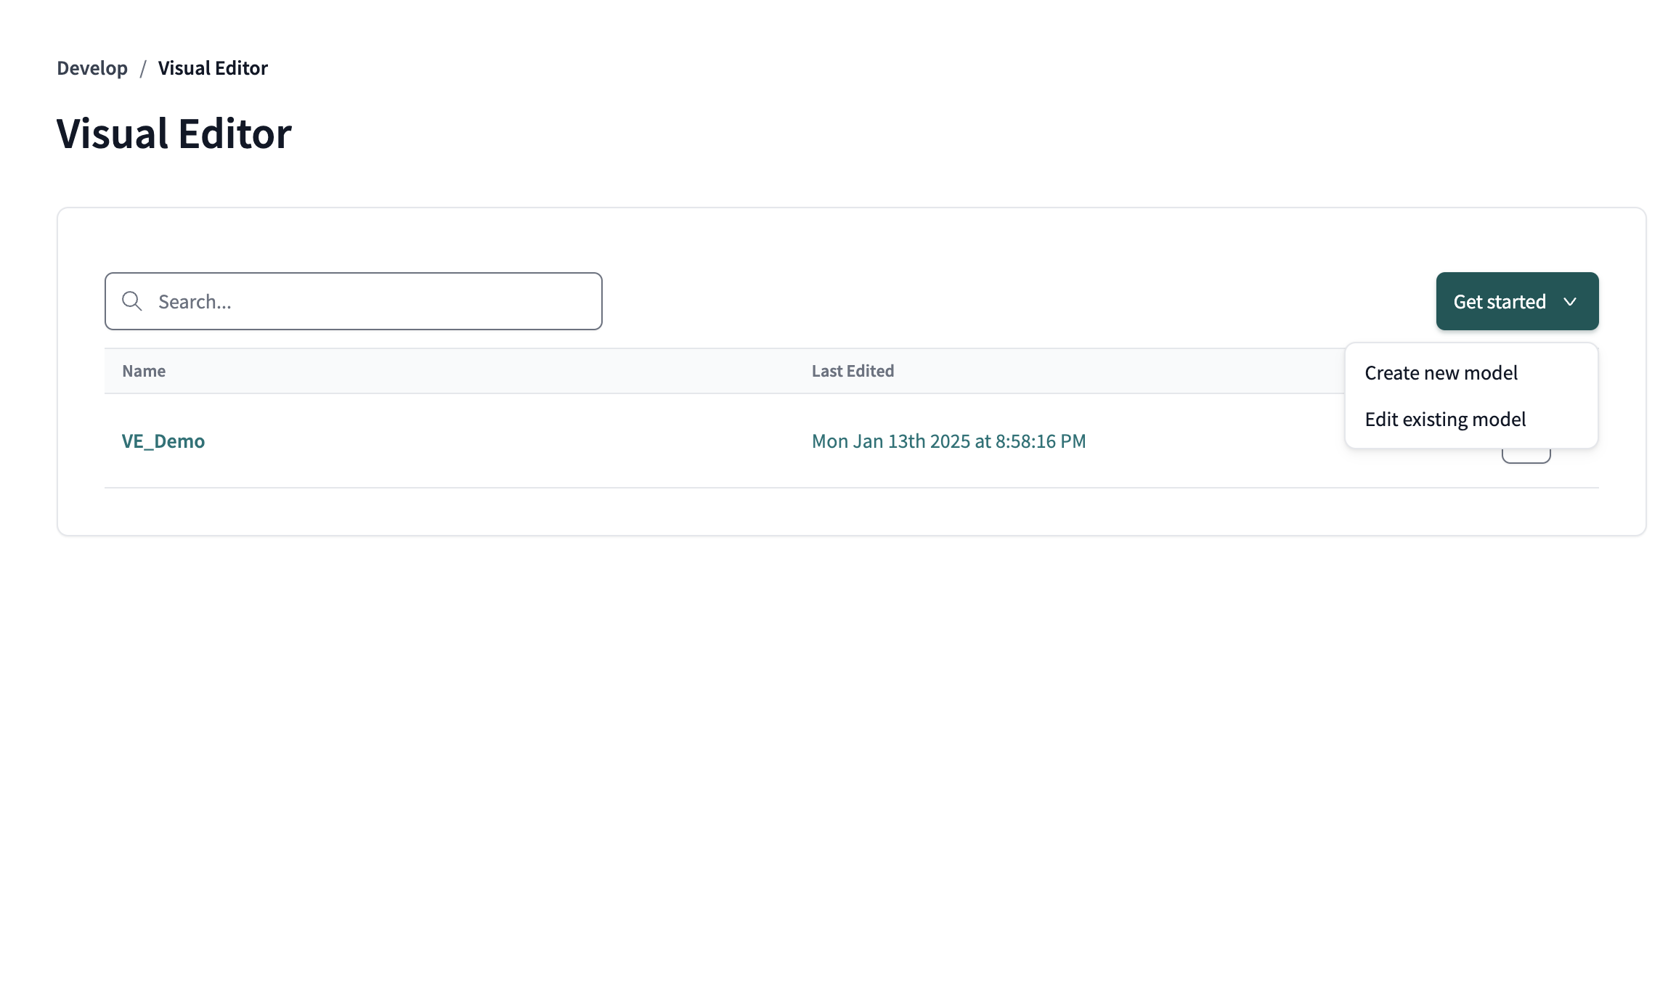This screenshot has width=1676, height=998.
Task: Click the Visual Editor page title
Action: tap(174, 133)
